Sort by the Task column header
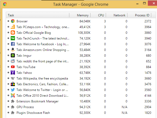The image size is (157, 118). click(x=37, y=15)
